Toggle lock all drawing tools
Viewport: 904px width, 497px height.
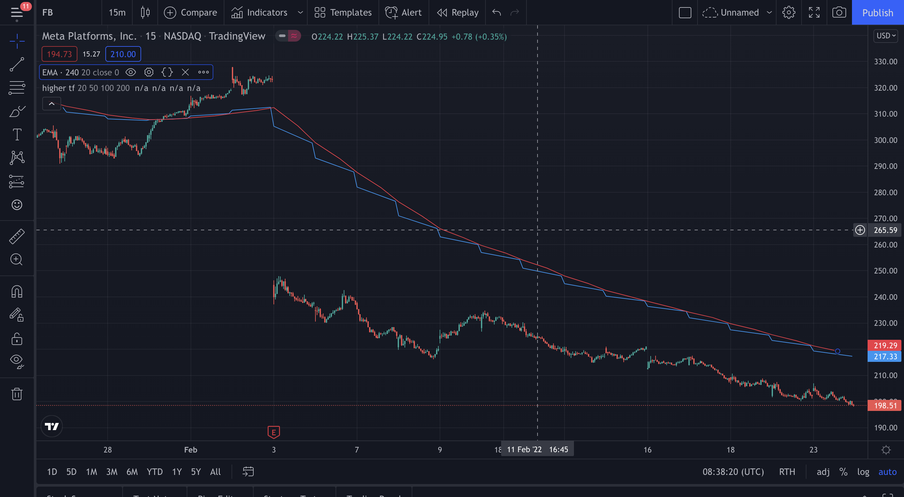click(x=17, y=338)
